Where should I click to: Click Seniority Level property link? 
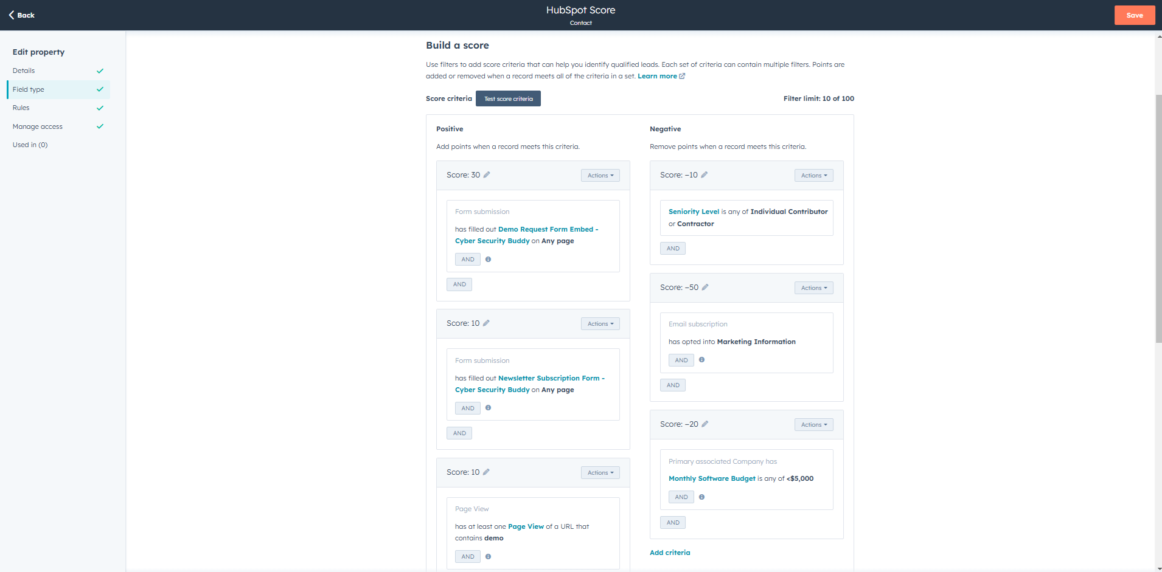[694, 212]
